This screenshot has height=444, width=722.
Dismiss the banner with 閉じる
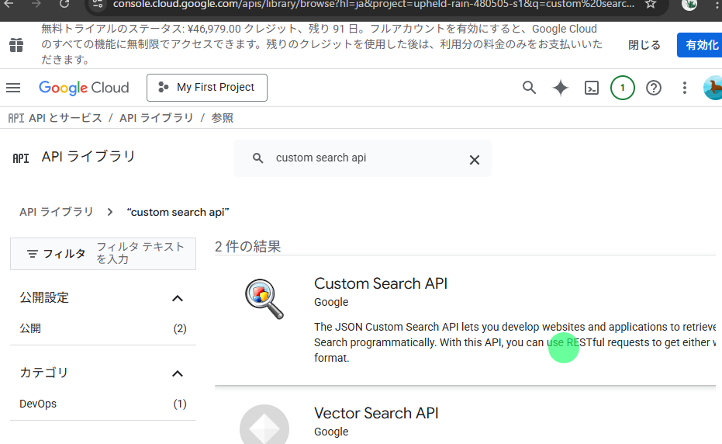point(644,45)
